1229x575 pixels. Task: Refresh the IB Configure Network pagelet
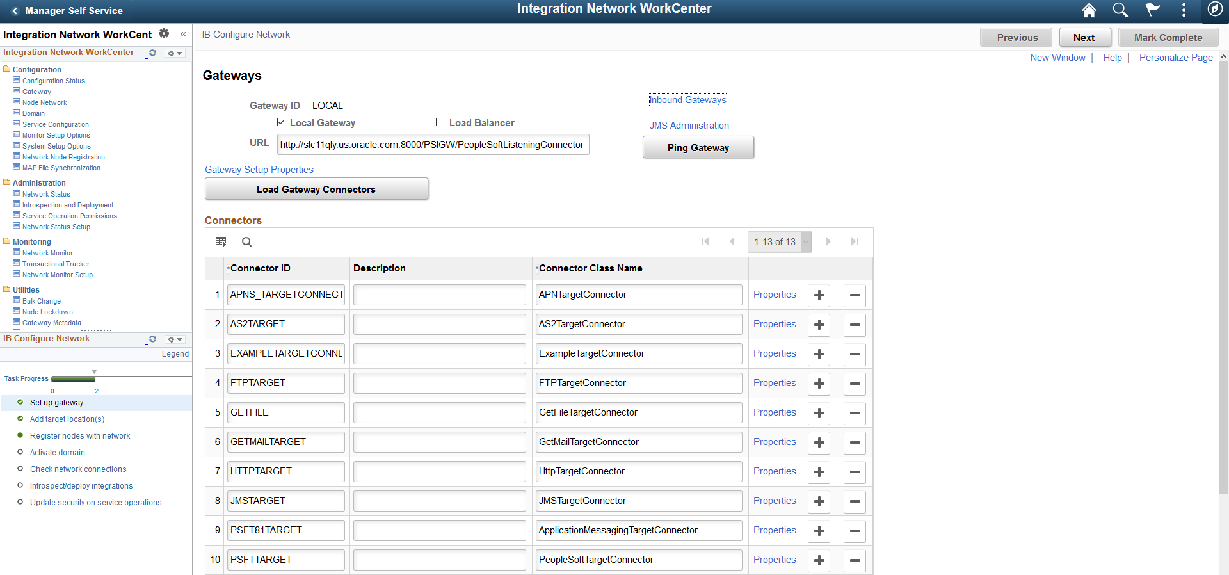(x=152, y=339)
